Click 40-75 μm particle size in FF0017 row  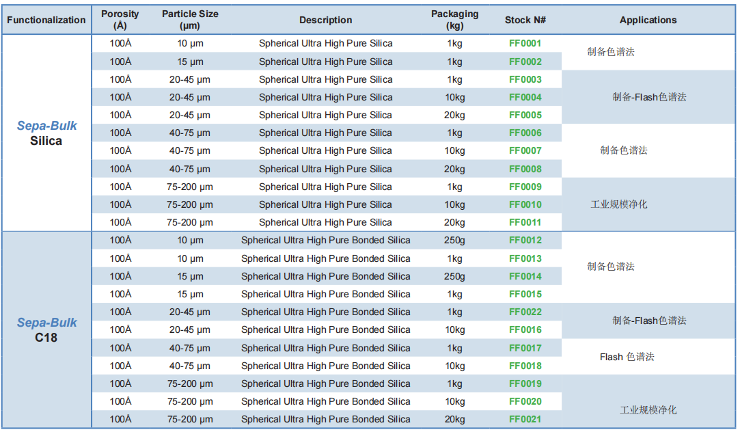pos(190,349)
